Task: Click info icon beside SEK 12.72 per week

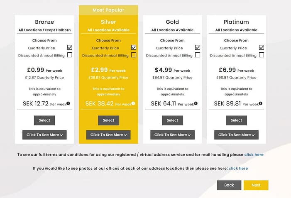Action: pyautogui.click(x=68, y=103)
